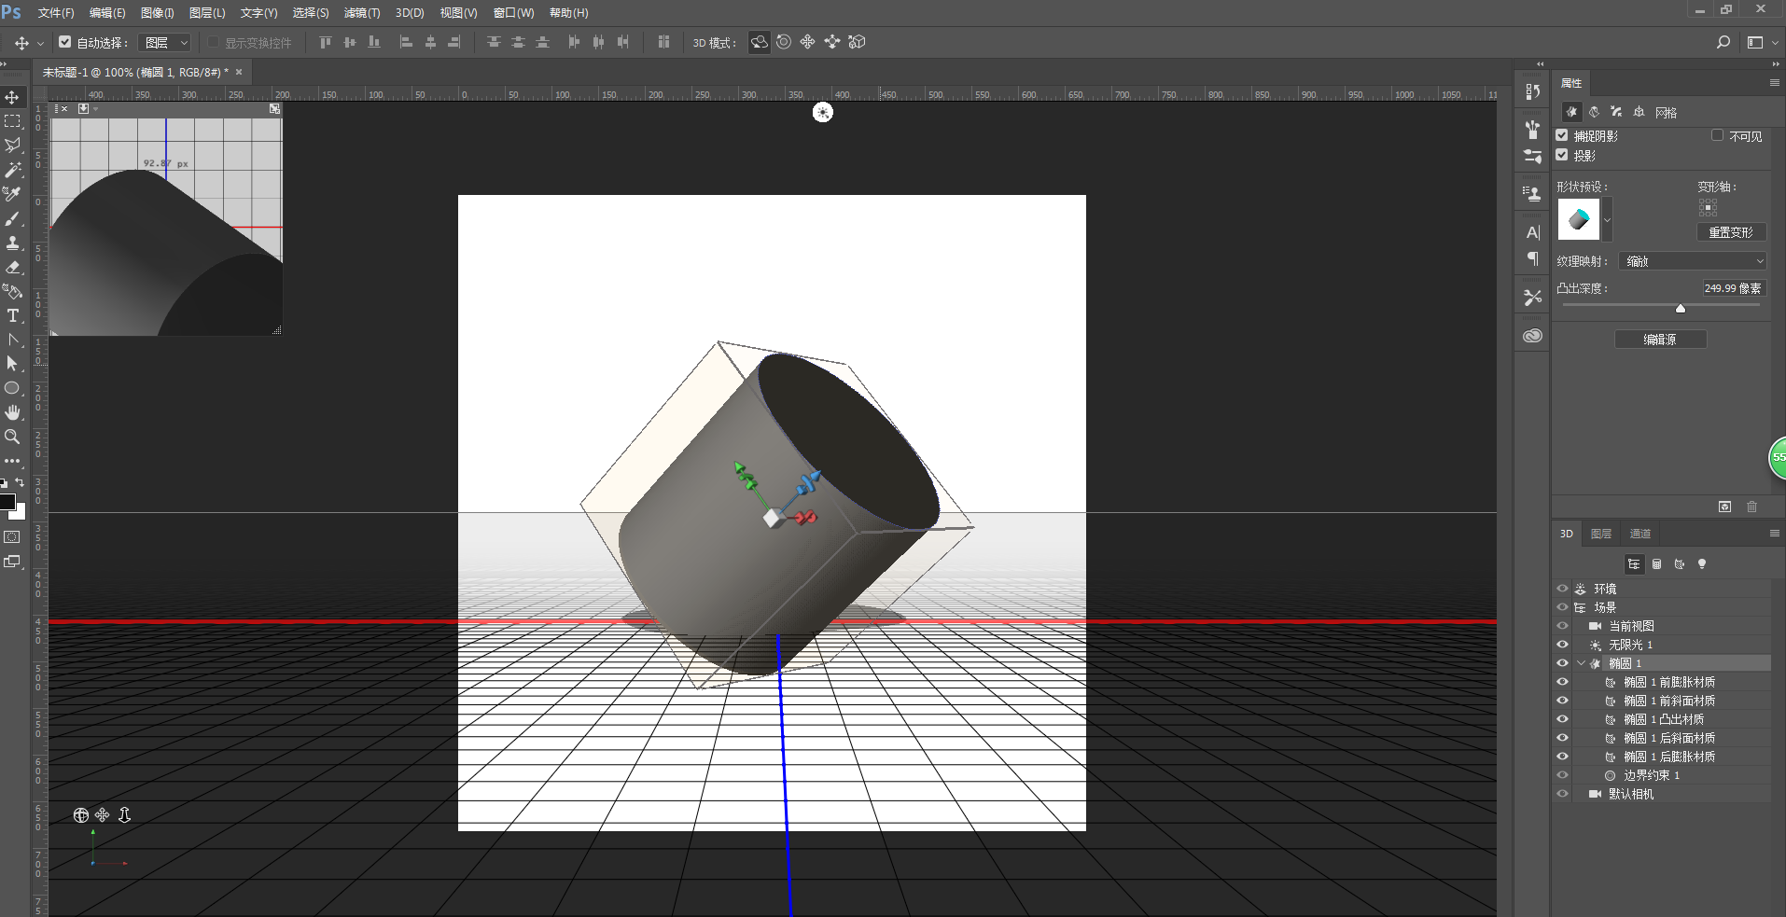Select the Move tool in the toolbar
The image size is (1786, 917).
(x=12, y=96)
